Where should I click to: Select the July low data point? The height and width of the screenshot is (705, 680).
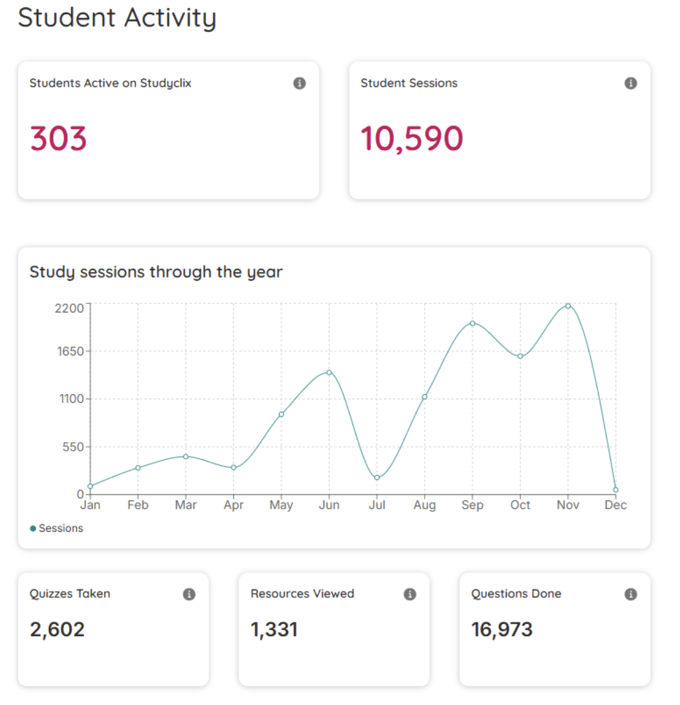click(377, 478)
